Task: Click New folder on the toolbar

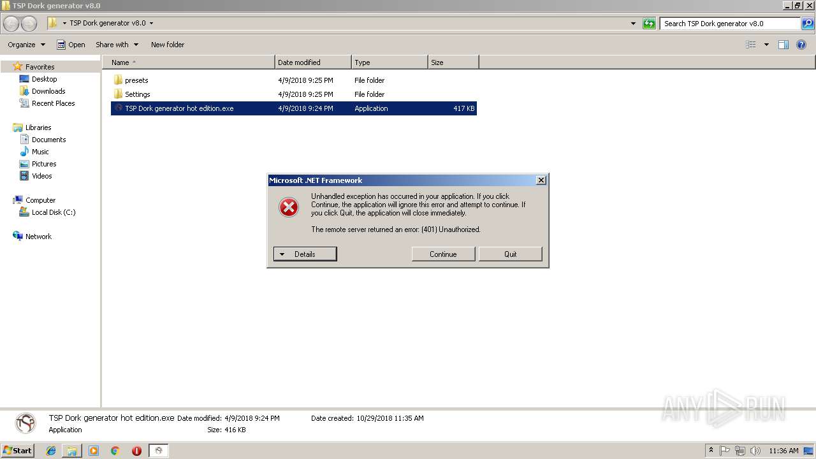Action: click(x=167, y=45)
